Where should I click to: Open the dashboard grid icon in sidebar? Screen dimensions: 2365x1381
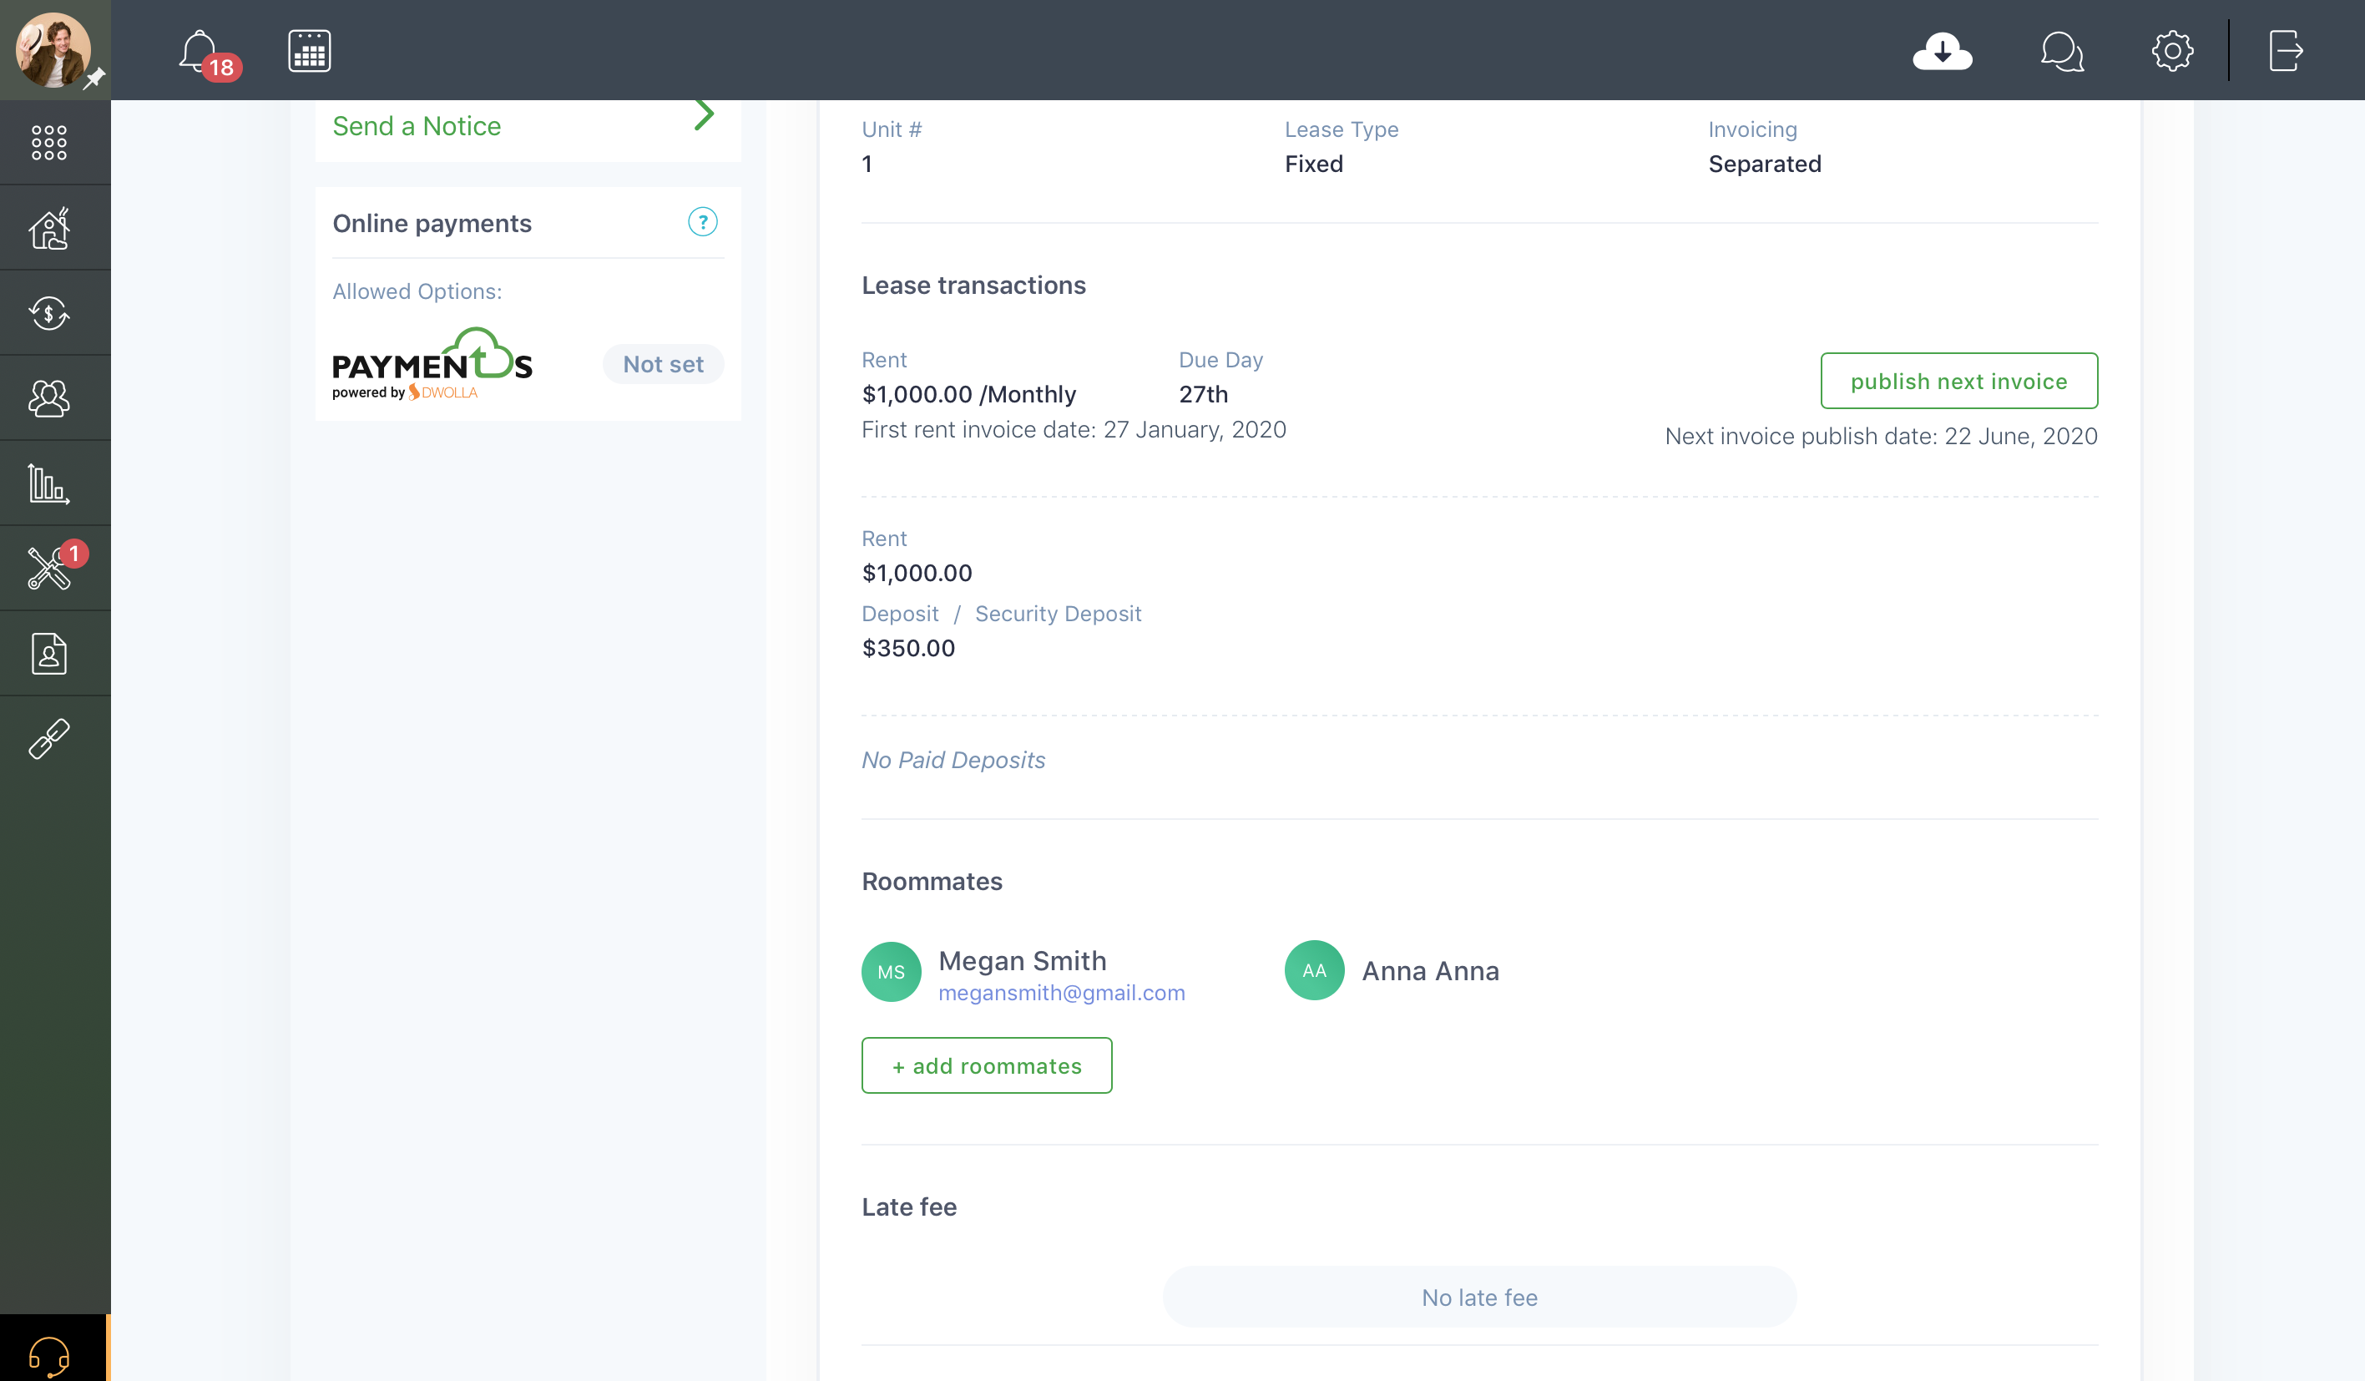click(50, 143)
